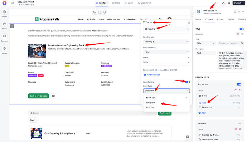Click the Add record button
This screenshot has width=247, height=142.
click(165, 113)
